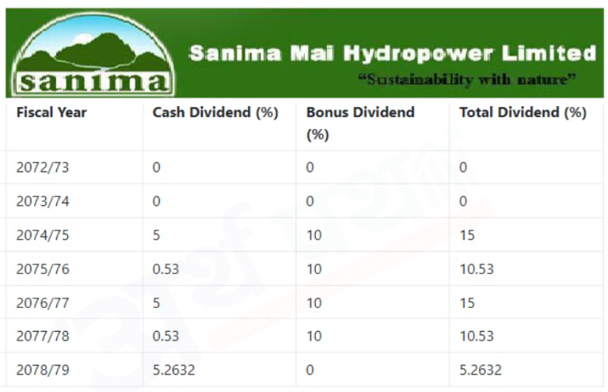The image size is (608, 392).
Task: Click the 2074/75 fiscal year cell
Action: (x=43, y=235)
